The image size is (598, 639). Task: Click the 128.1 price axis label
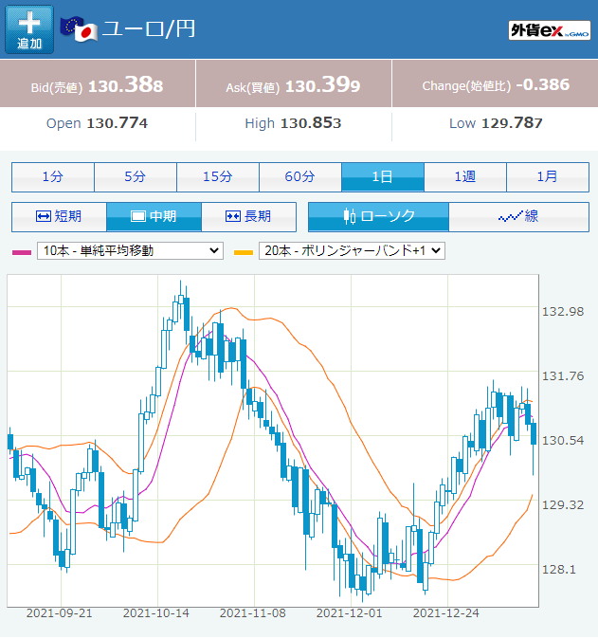[559, 570]
